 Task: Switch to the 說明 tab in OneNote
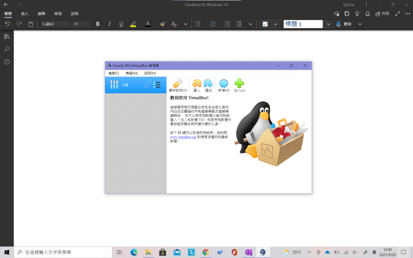75,14
